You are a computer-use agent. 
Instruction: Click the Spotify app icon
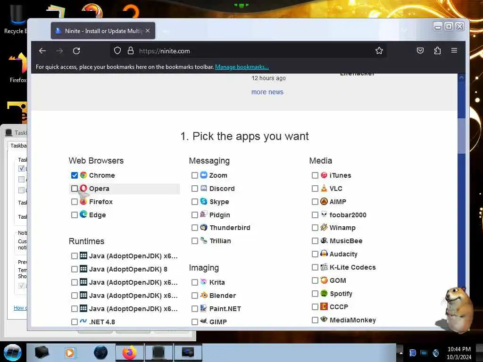tap(324, 293)
